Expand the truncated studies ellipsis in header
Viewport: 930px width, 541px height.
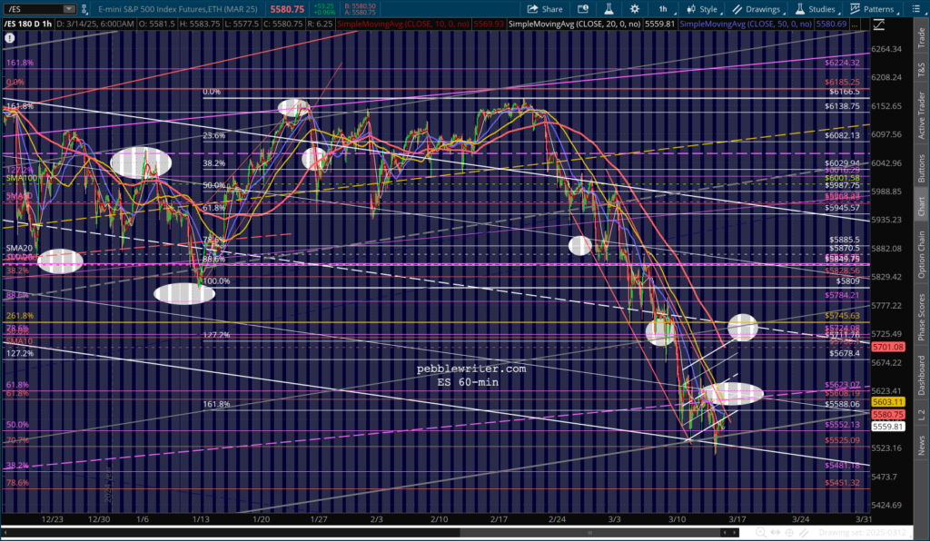coord(855,25)
